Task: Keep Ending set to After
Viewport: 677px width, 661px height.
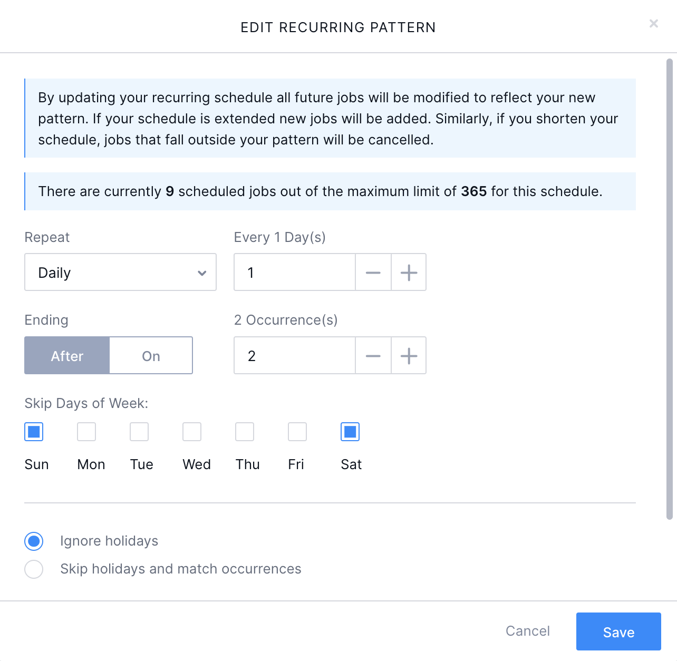Action: (x=66, y=355)
